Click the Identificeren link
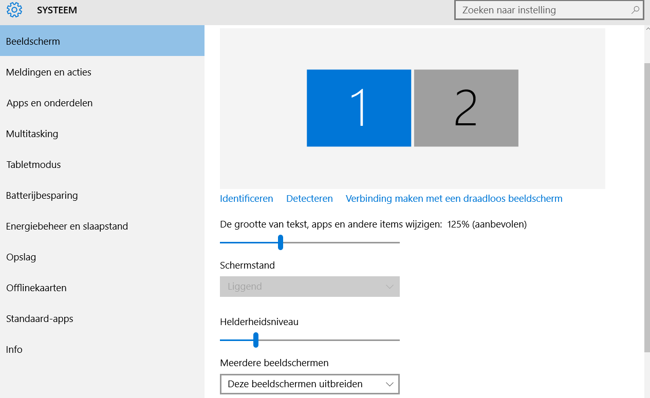650x398 pixels. 247,198
